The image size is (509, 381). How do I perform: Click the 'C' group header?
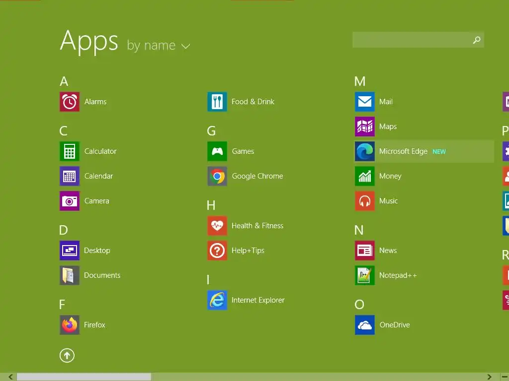tap(63, 131)
